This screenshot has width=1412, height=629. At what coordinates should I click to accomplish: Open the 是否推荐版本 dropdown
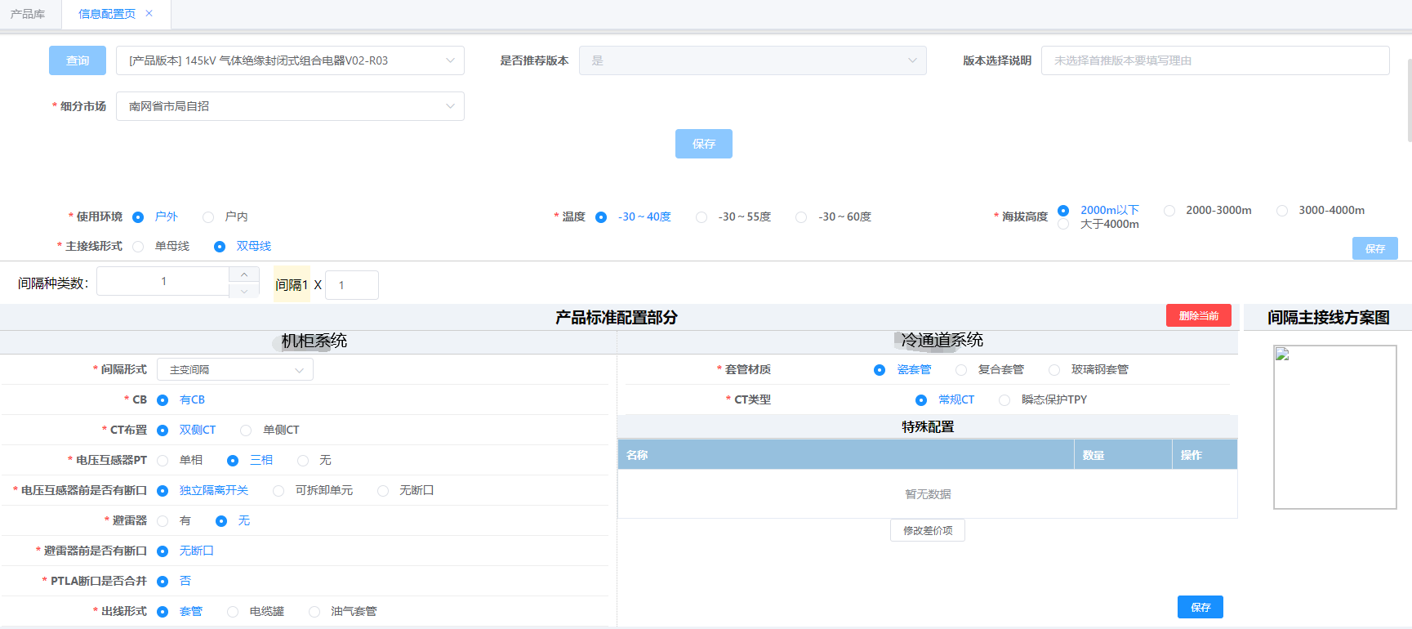(x=753, y=60)
